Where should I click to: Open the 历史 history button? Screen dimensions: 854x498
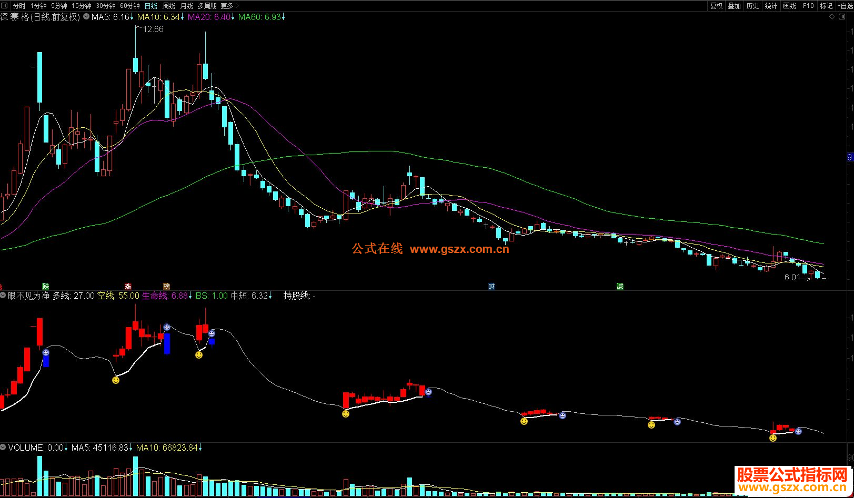point(753,6)
